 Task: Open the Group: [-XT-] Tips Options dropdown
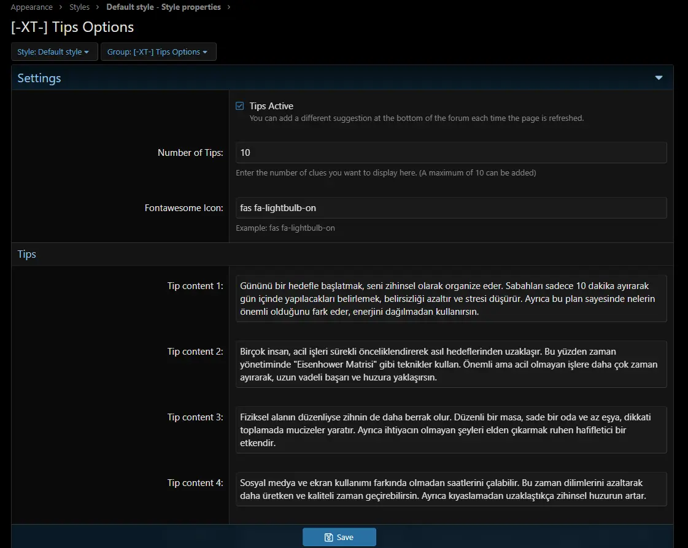tap(158, 52)
